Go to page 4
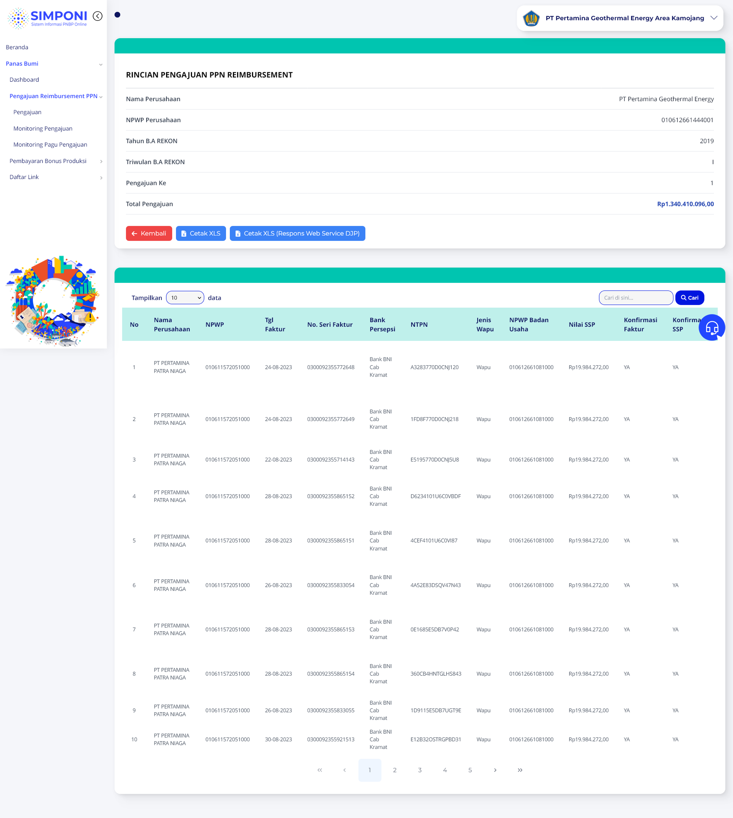Screen dimensions: 733x818 tap(445, 770)
